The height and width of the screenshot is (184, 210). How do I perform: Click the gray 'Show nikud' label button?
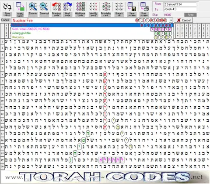click(x=7, y=14)
